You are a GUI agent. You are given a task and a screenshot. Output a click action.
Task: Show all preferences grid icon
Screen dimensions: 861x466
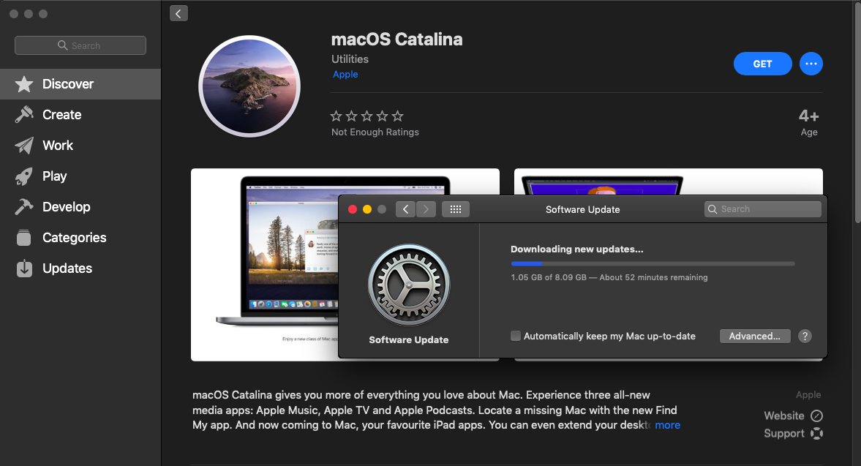coord(455,209)
